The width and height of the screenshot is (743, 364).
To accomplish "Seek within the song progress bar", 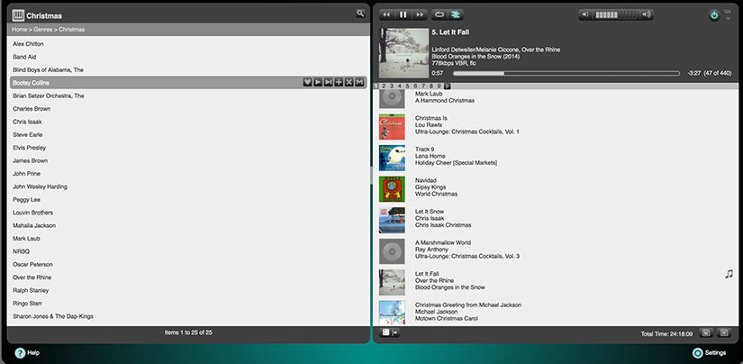I will click(566, 74).
